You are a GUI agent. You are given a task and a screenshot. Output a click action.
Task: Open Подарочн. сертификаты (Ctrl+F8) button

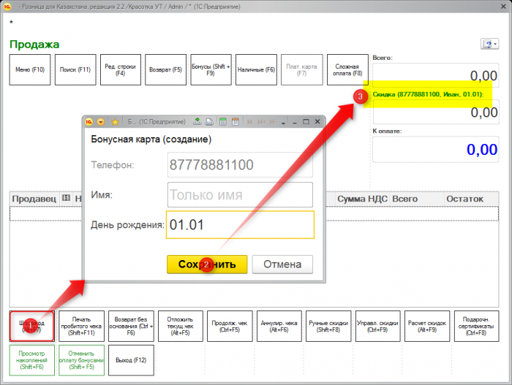point(476,326)
